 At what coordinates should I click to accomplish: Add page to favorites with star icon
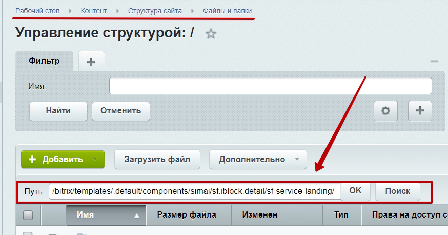[211, 34]
